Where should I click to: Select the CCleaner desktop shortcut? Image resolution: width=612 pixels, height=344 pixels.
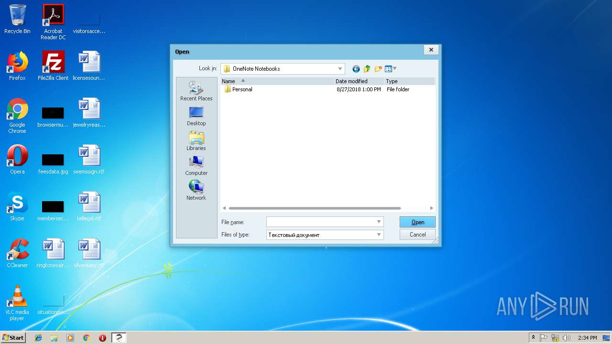tap(17, 253)
